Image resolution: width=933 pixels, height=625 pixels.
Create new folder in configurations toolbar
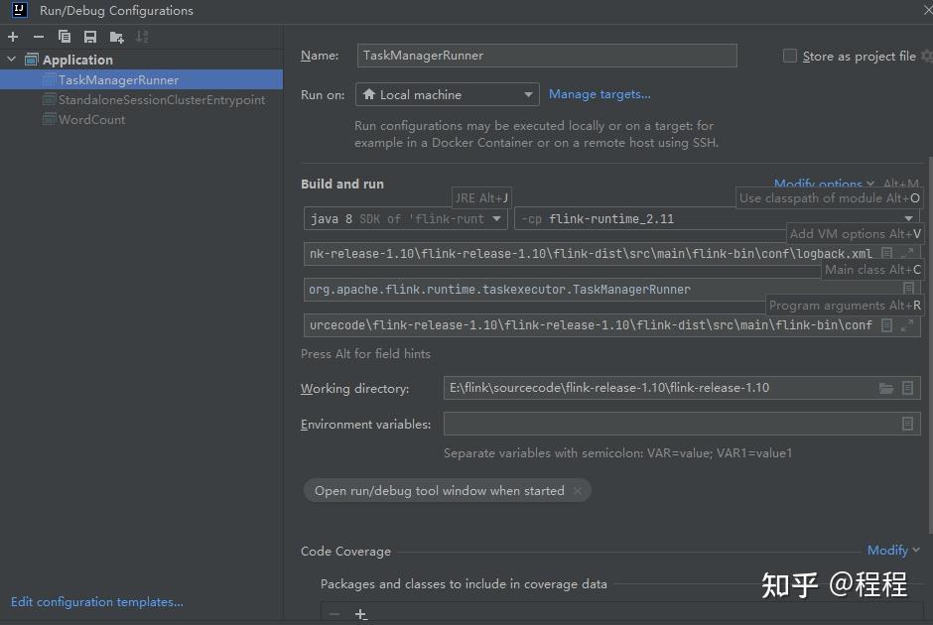pyautogui.click(x=117, y=38)
